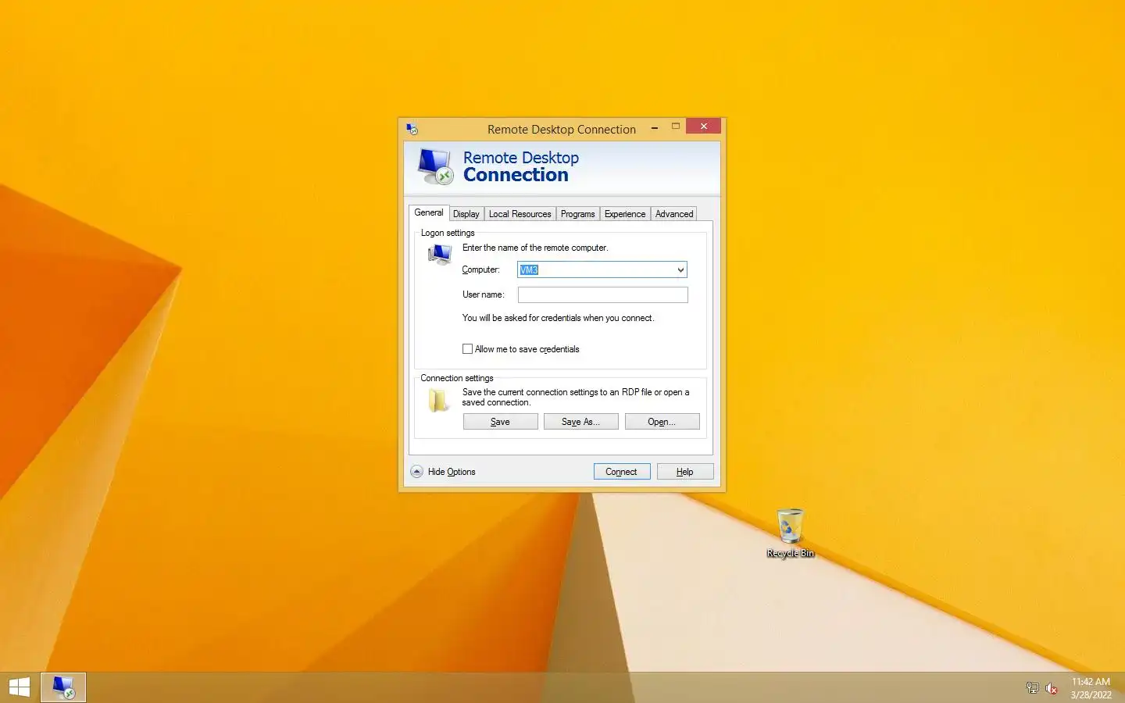Screen dimensions: 1125x703
Task: Minimize the Remote Desktop Connection window
Action: tap(655, 127)
